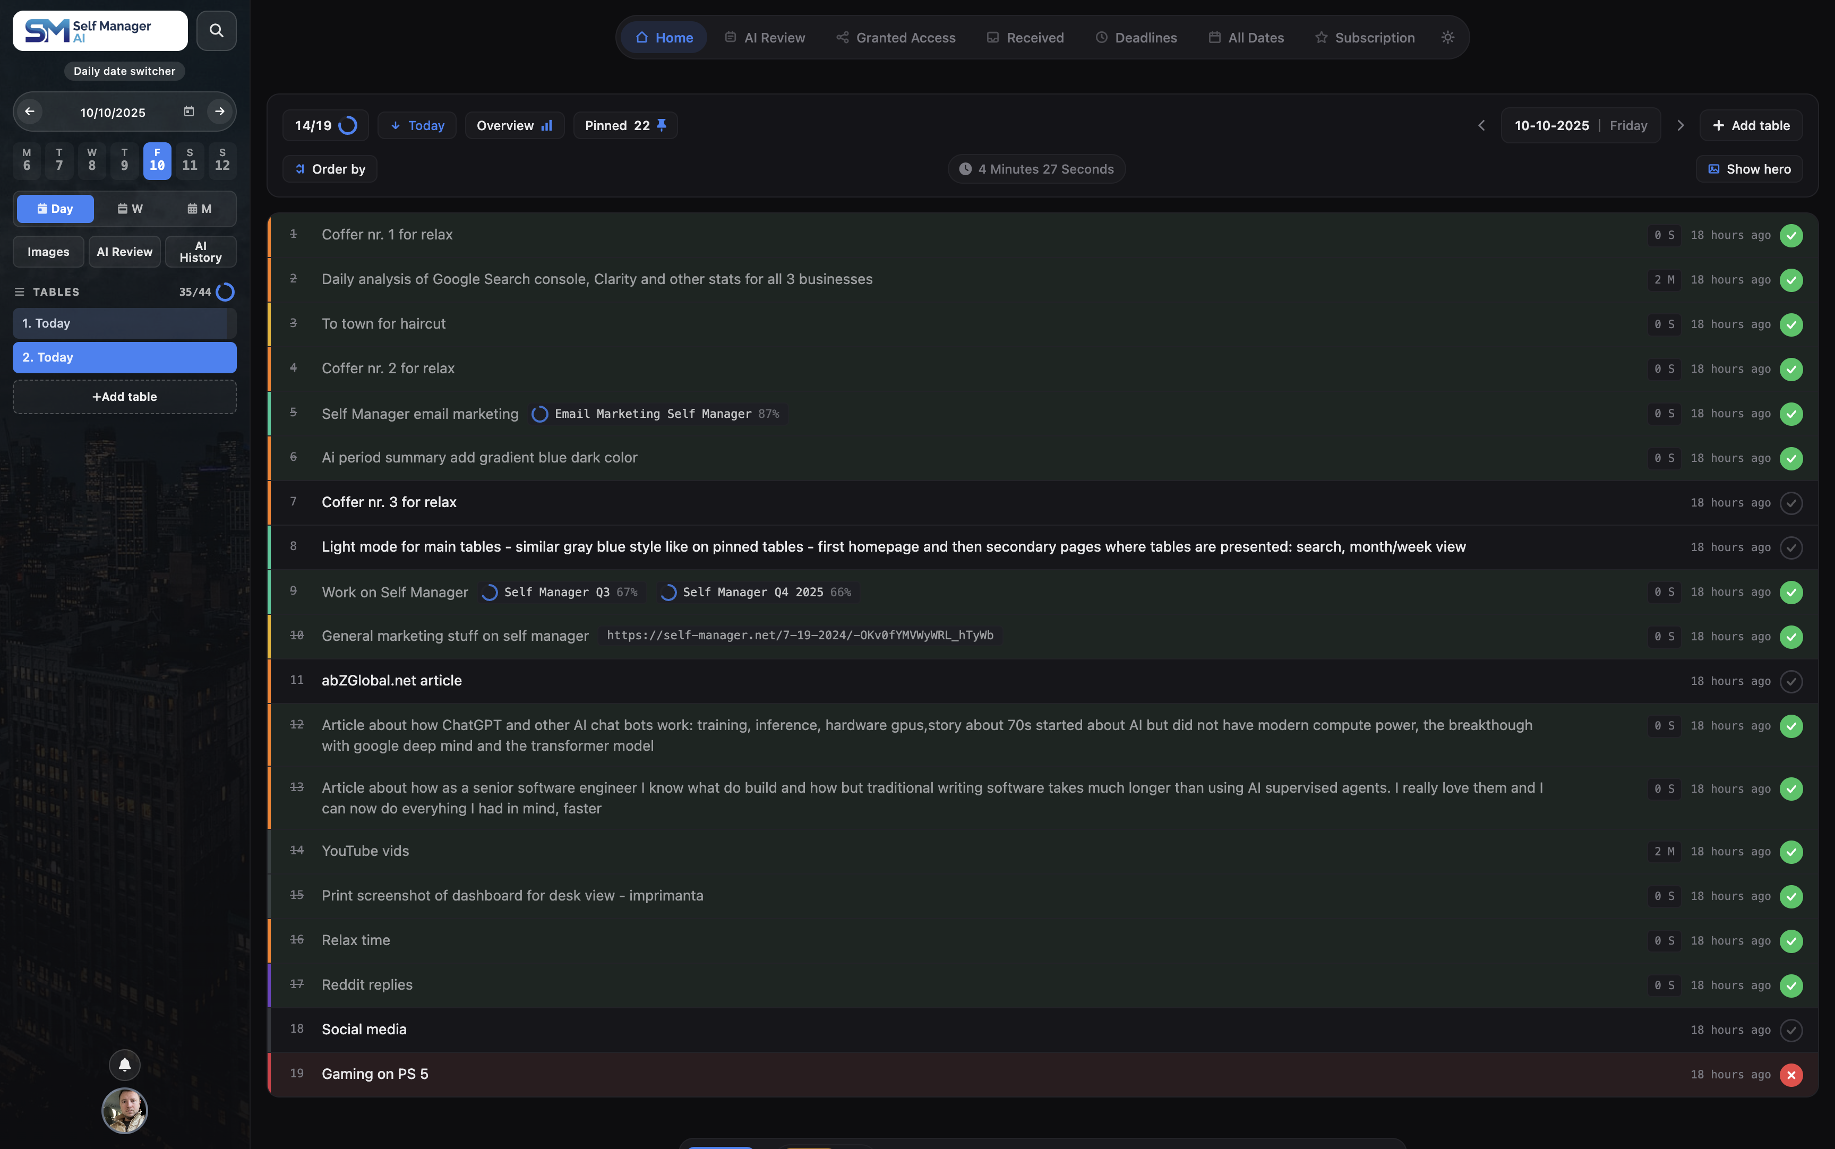Click the user avatar at the bottom left
Image resolution: width=1835 pixels, height=1149 pixels.
[124, 1110]
